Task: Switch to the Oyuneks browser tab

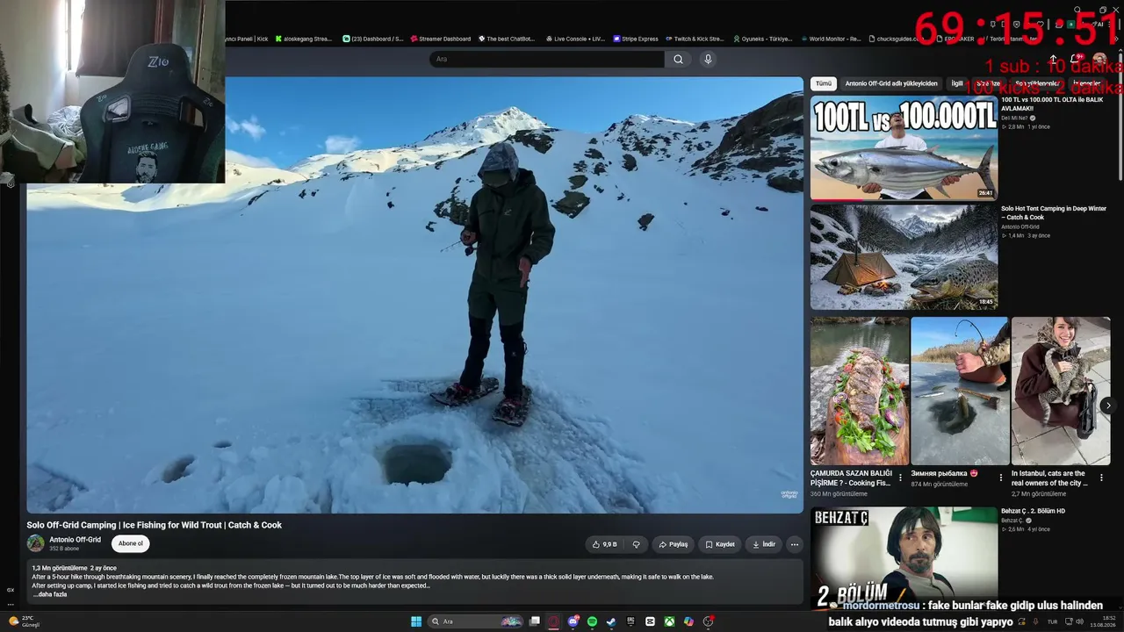Action: 761,39
